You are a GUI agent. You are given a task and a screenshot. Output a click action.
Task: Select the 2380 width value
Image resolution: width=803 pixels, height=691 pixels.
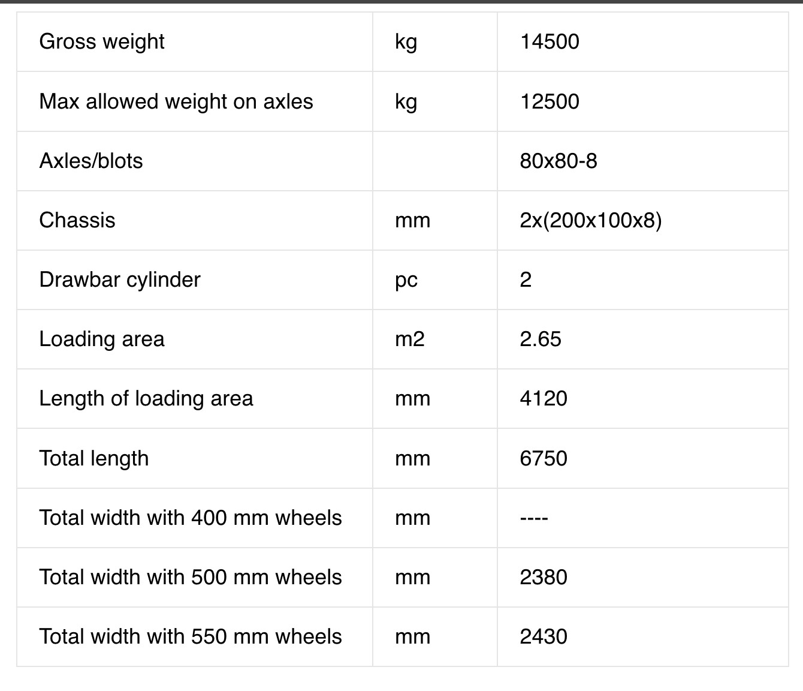pyautogui.click(x=544, y=577)
